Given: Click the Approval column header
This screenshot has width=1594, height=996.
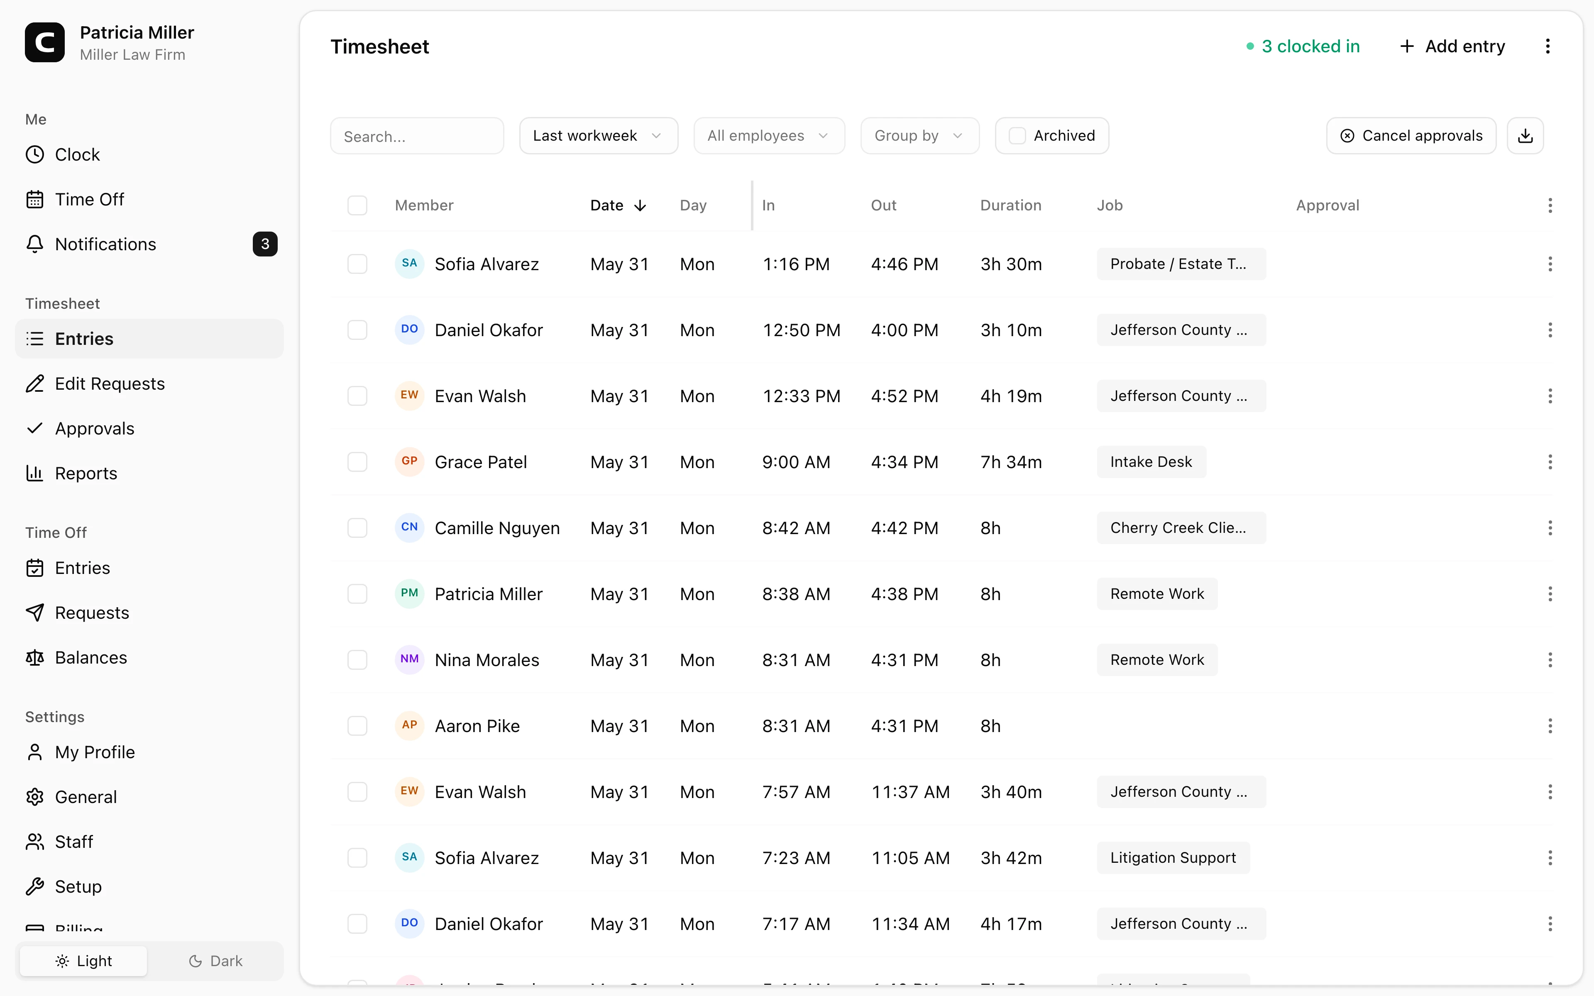Looking at the screenshot, I should pyautogui.click(x=1327, y=205).
